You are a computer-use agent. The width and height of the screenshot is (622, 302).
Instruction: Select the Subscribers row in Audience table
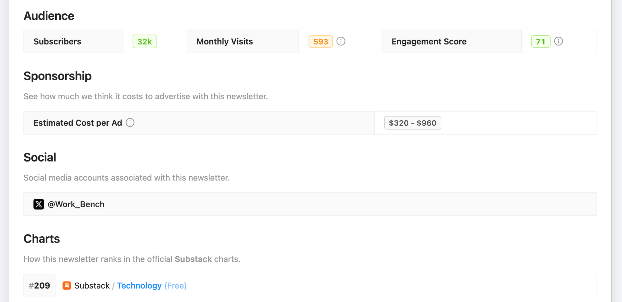(58, 41)
